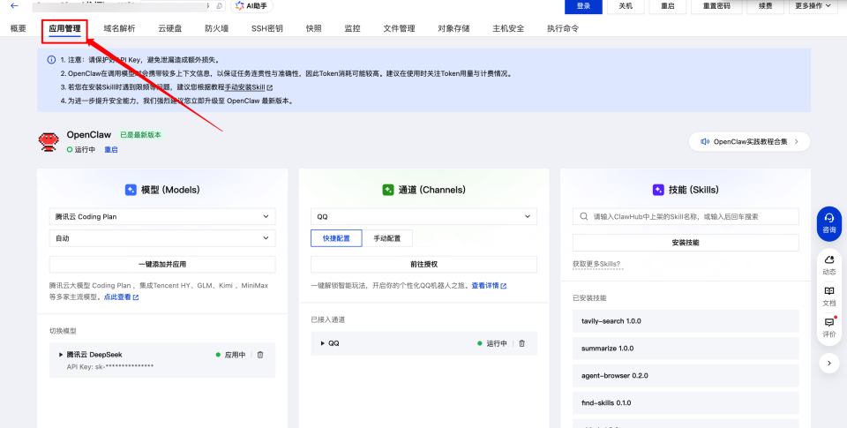
Task: Click the Models section icon
Action: pyautogui.click(x=131, y=190)
